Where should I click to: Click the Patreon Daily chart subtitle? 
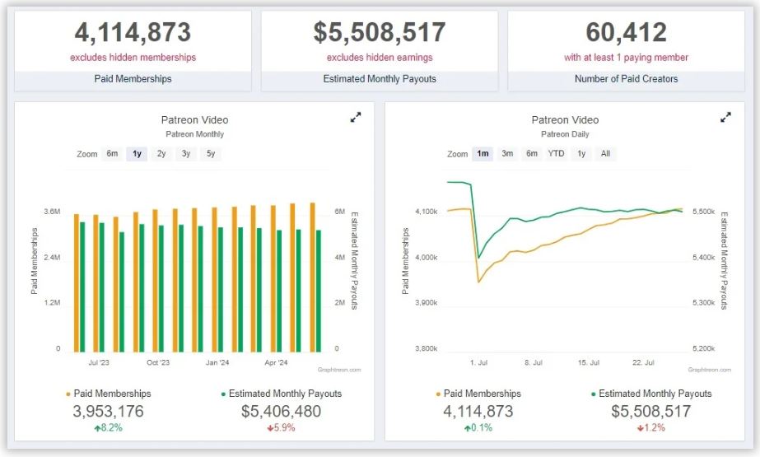click(565, 134)
